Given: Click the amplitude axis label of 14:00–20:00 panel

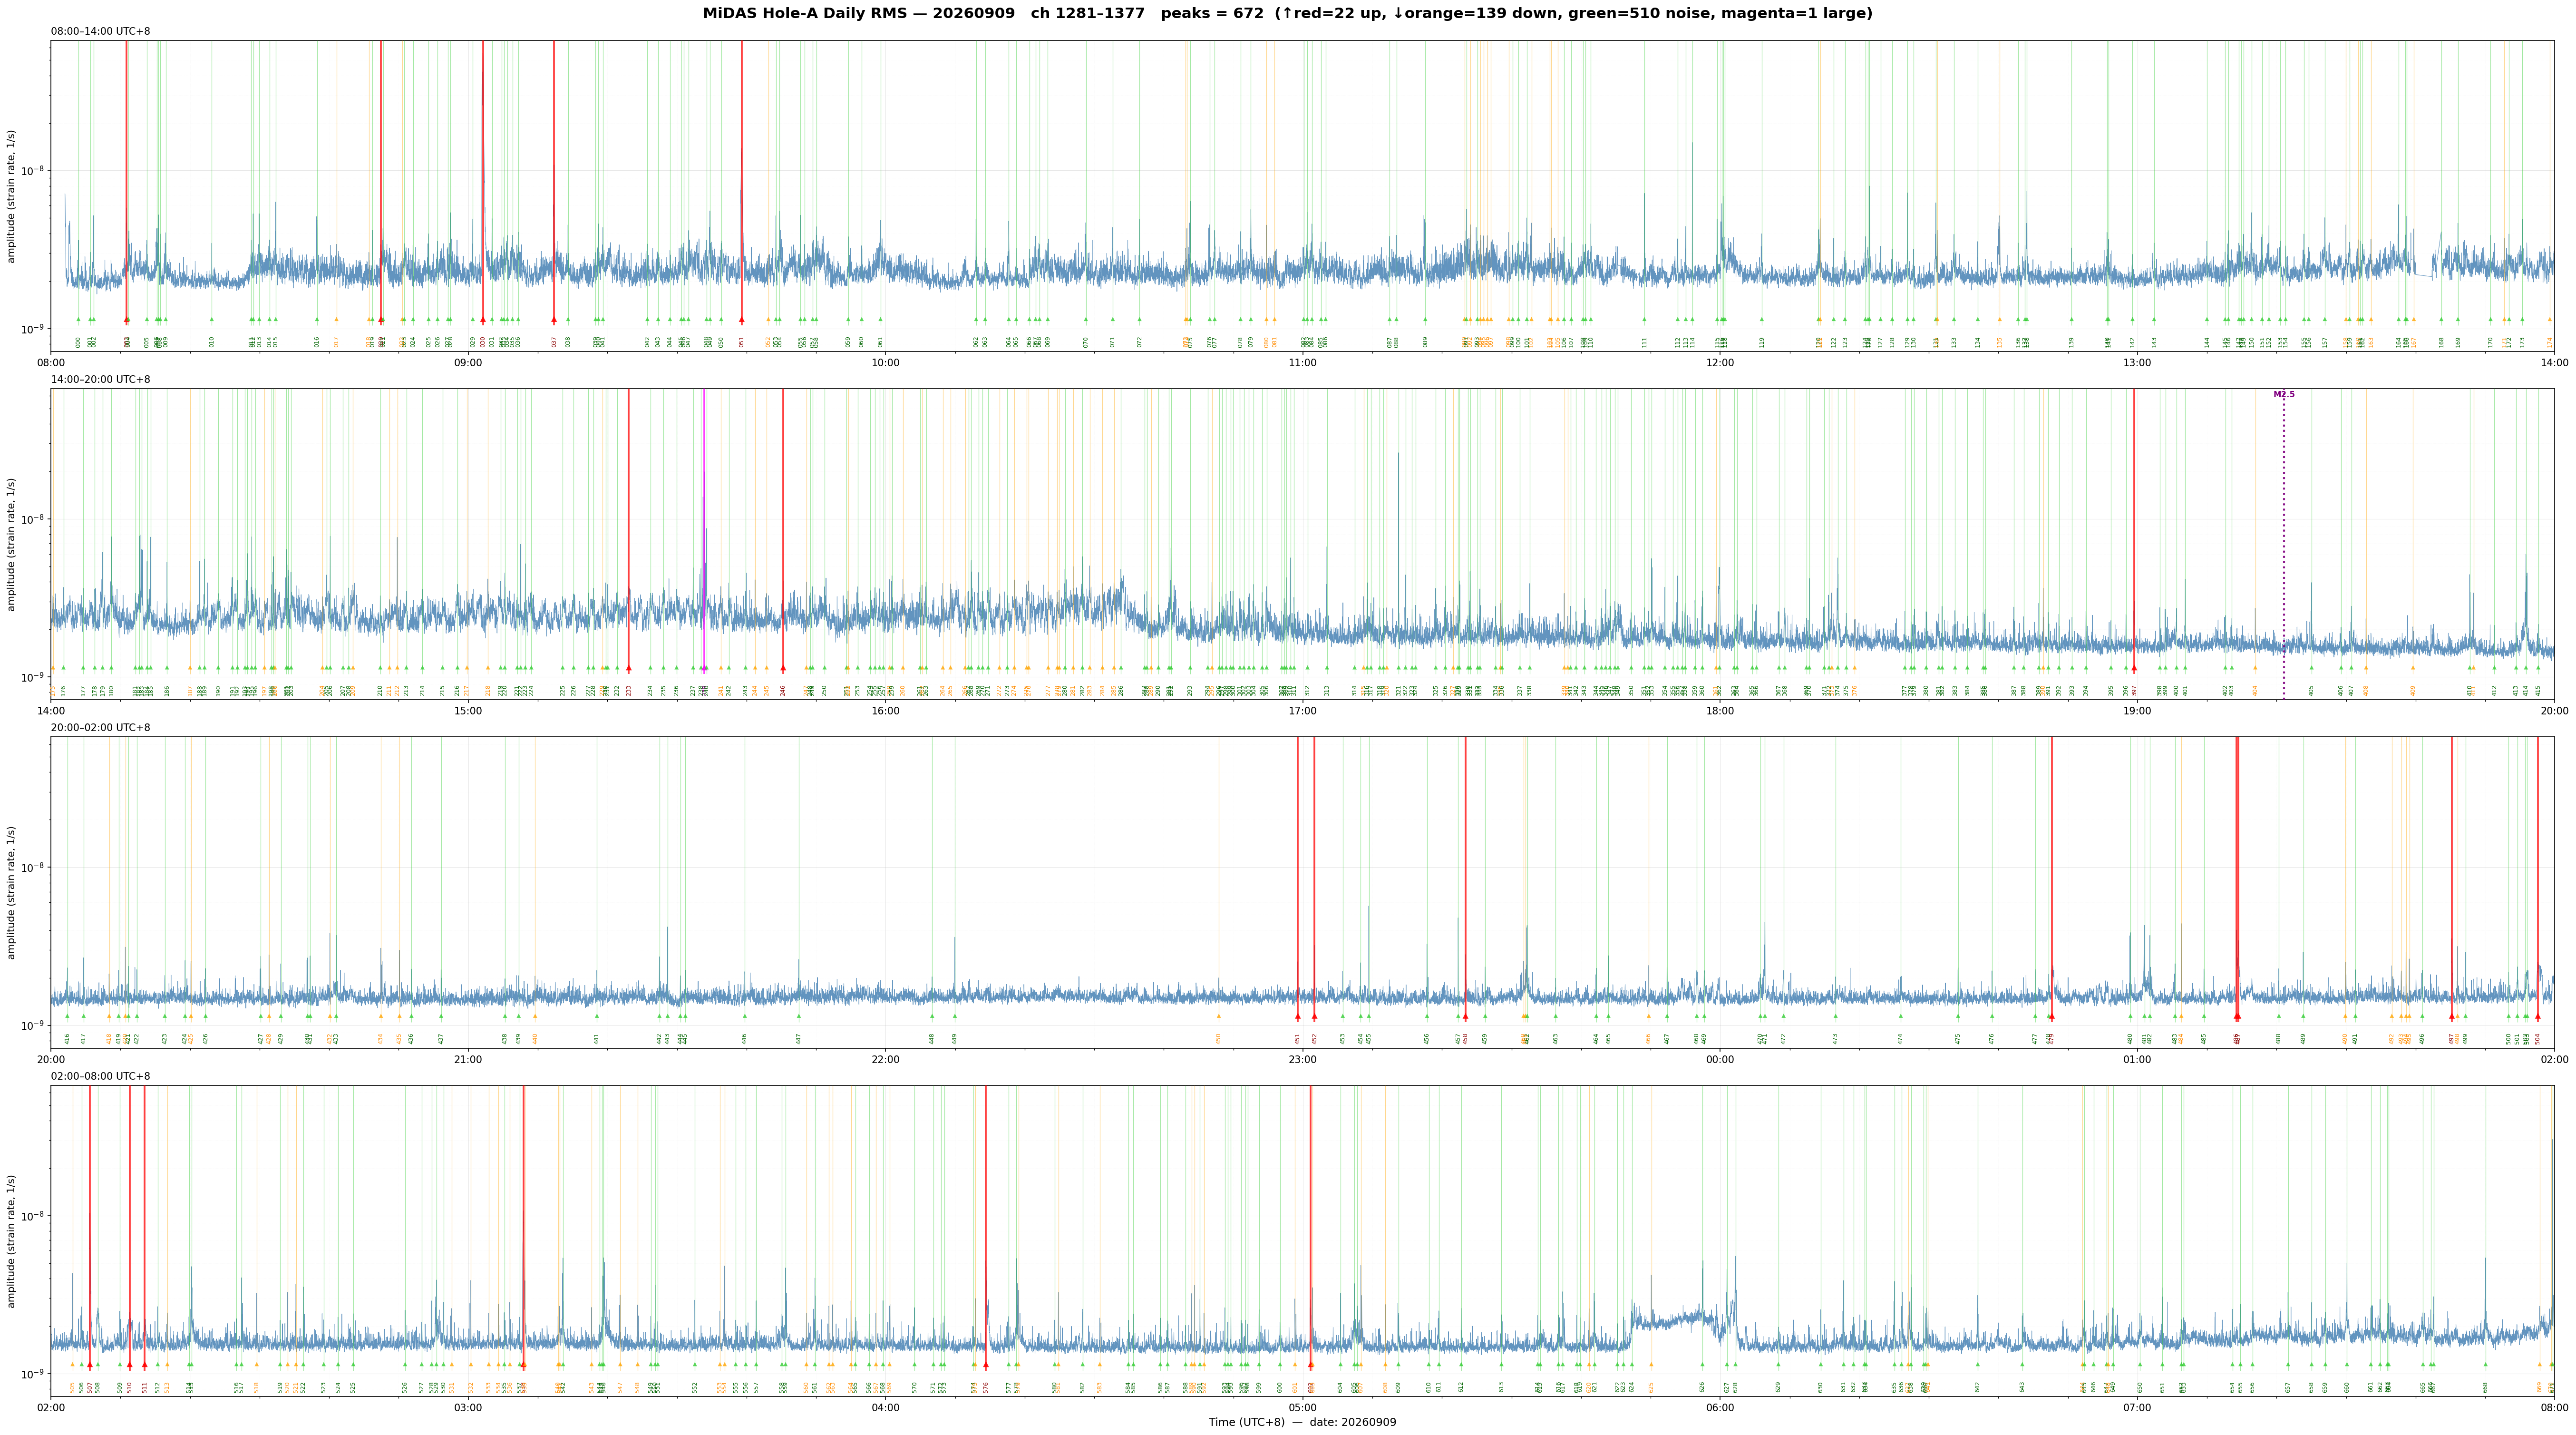Looking at the screenshot, I should point(12,544).
